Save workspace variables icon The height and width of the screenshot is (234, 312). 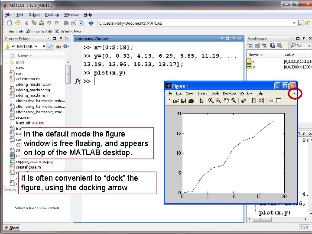[x=272, y=46]
